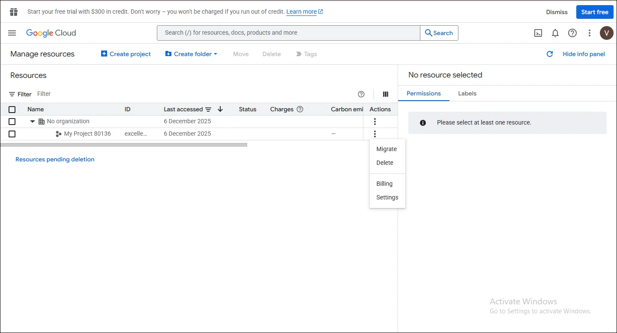Viewport: 617px width, 333px height.
Task: Click the Last accessed sort arrow
Action: pos(220,109)
